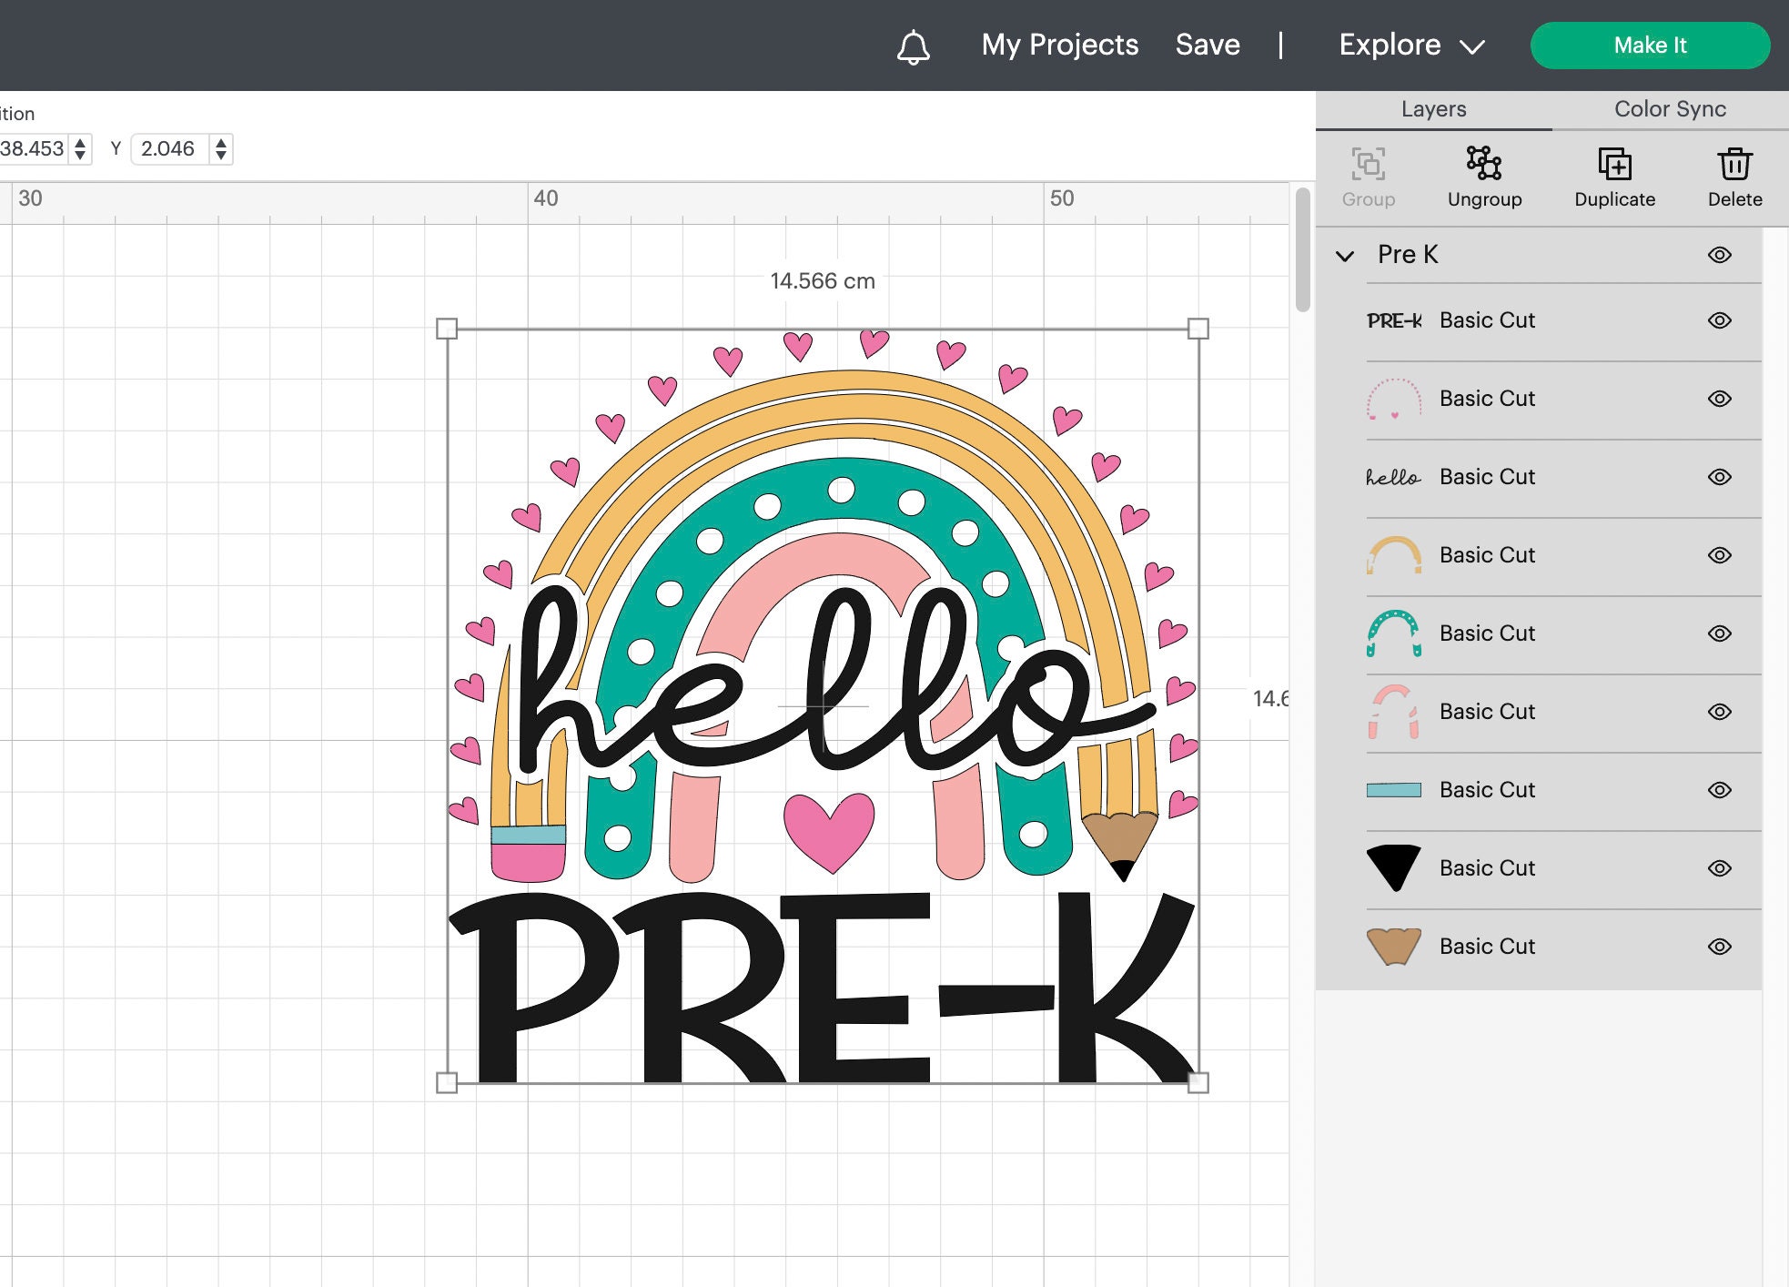
Task: Click Save in the top bar
Action: tap(1208, 45)
